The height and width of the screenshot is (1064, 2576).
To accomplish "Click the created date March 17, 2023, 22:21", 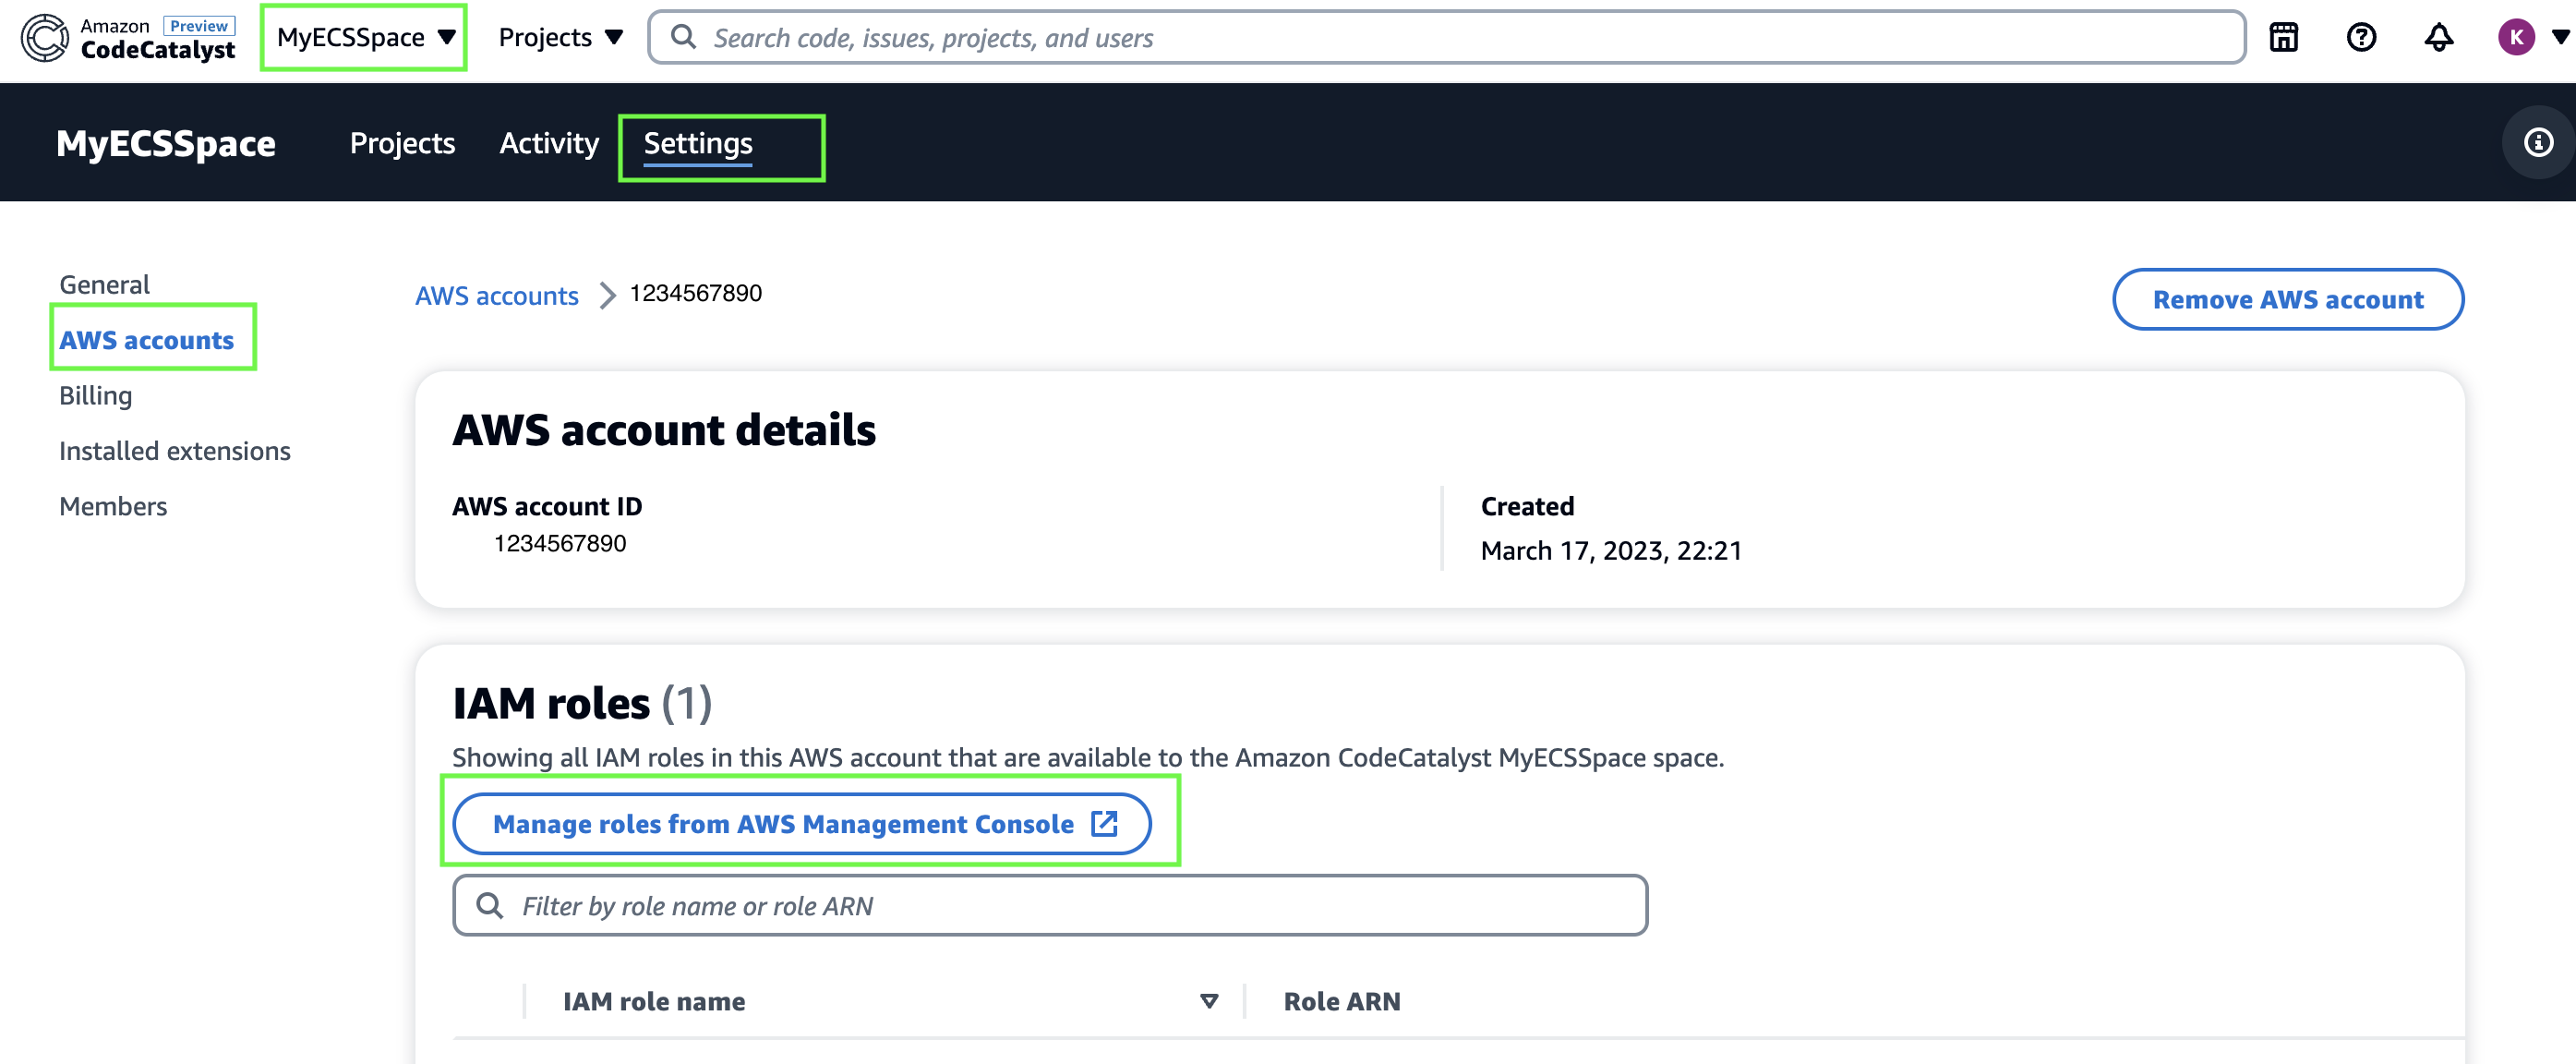I will (x=1611, y=551).
